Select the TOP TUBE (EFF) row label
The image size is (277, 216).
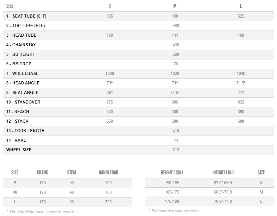[26, 26]
